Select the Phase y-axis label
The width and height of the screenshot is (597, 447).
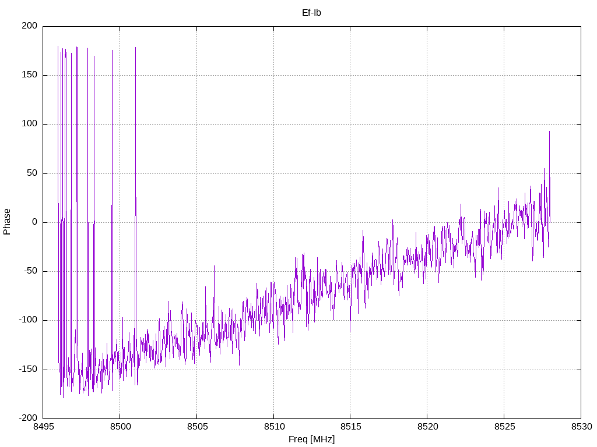[x=7, y=222]
